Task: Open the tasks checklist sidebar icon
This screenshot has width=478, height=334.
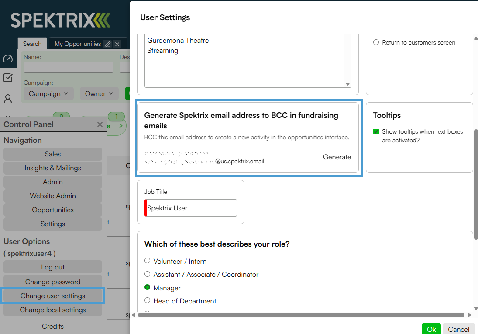Action: (8, 78)
